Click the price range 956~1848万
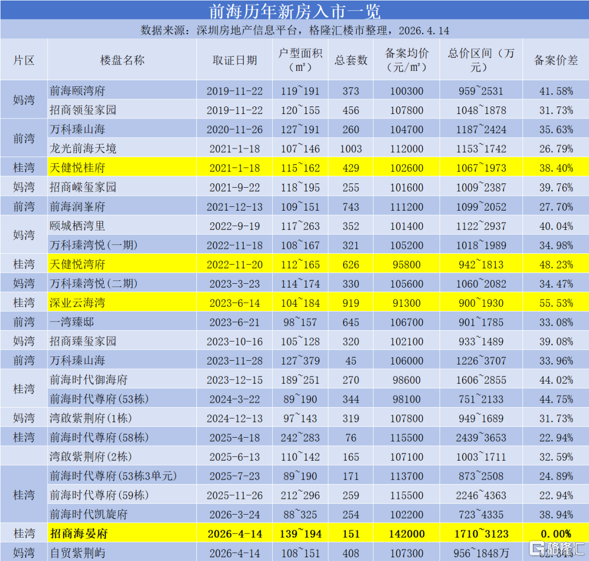589x561 pixels. (481, 553)
